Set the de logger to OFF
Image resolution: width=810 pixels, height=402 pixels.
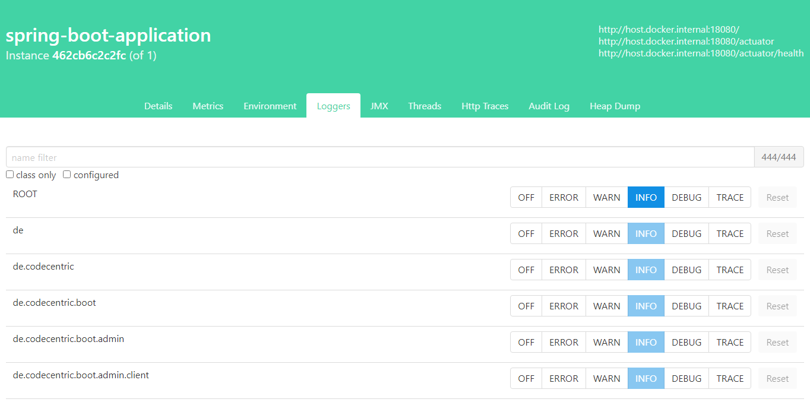[x=526, y=233]
